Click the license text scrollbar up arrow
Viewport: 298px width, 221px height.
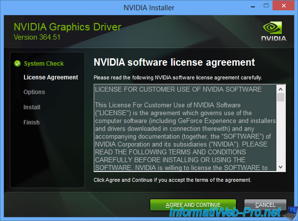click(x=281, y=89)
